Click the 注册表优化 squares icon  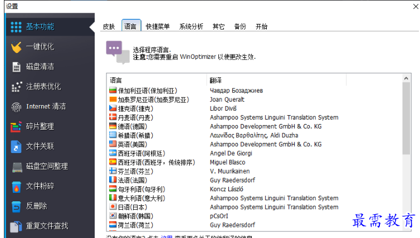click(16, 87)
